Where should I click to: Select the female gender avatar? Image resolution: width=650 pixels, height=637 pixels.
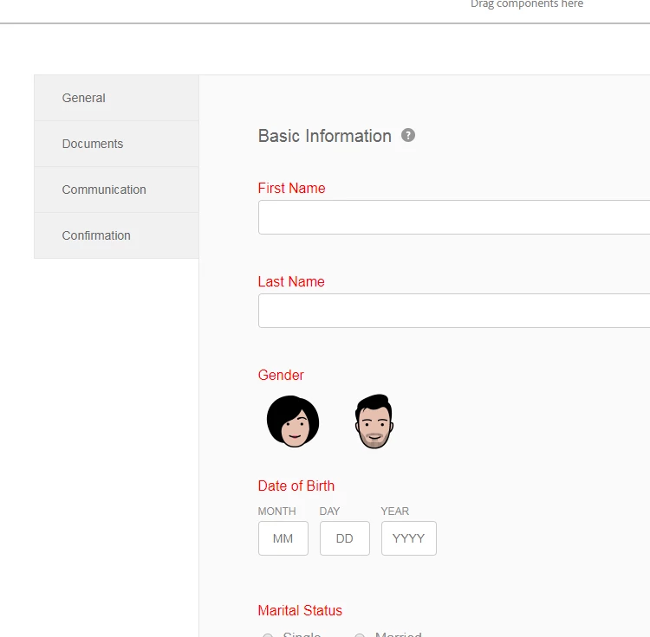293,421
